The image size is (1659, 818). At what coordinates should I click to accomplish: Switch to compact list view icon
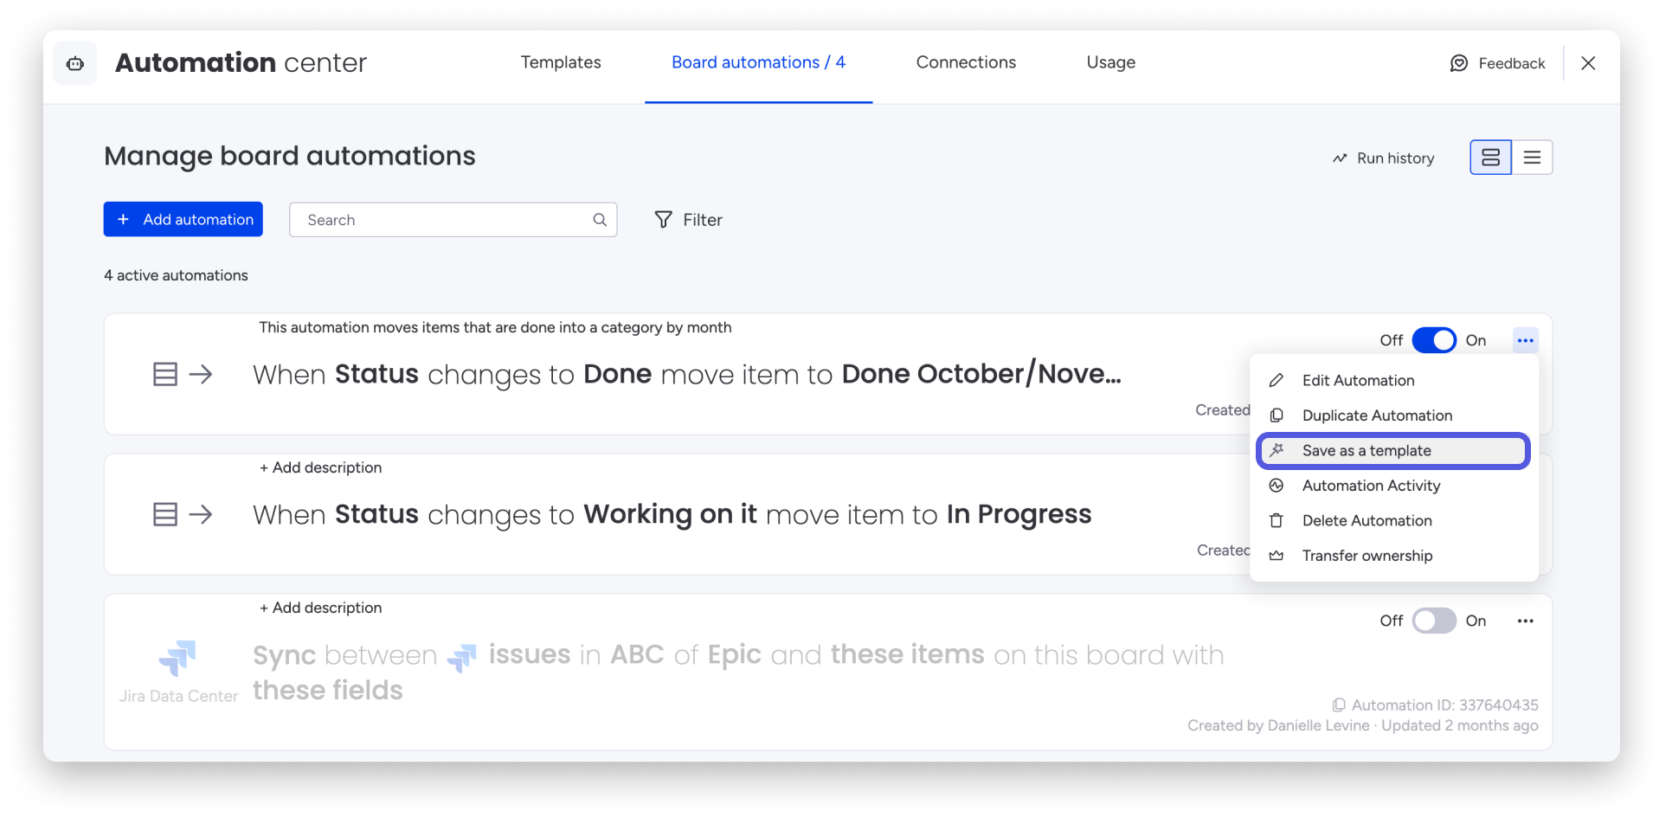[x=1532, y=158]
